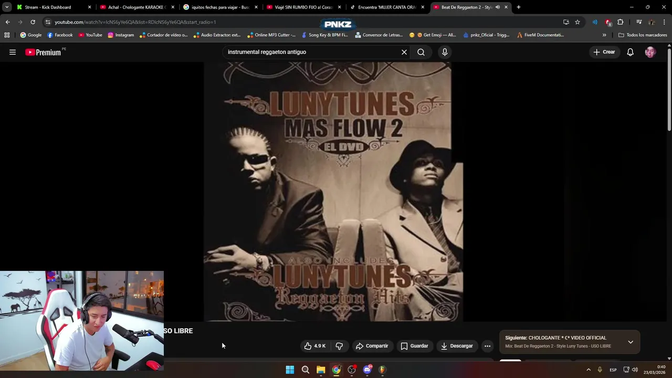Bookmark this page with star
672x378 pixels.
pos(577,22)
